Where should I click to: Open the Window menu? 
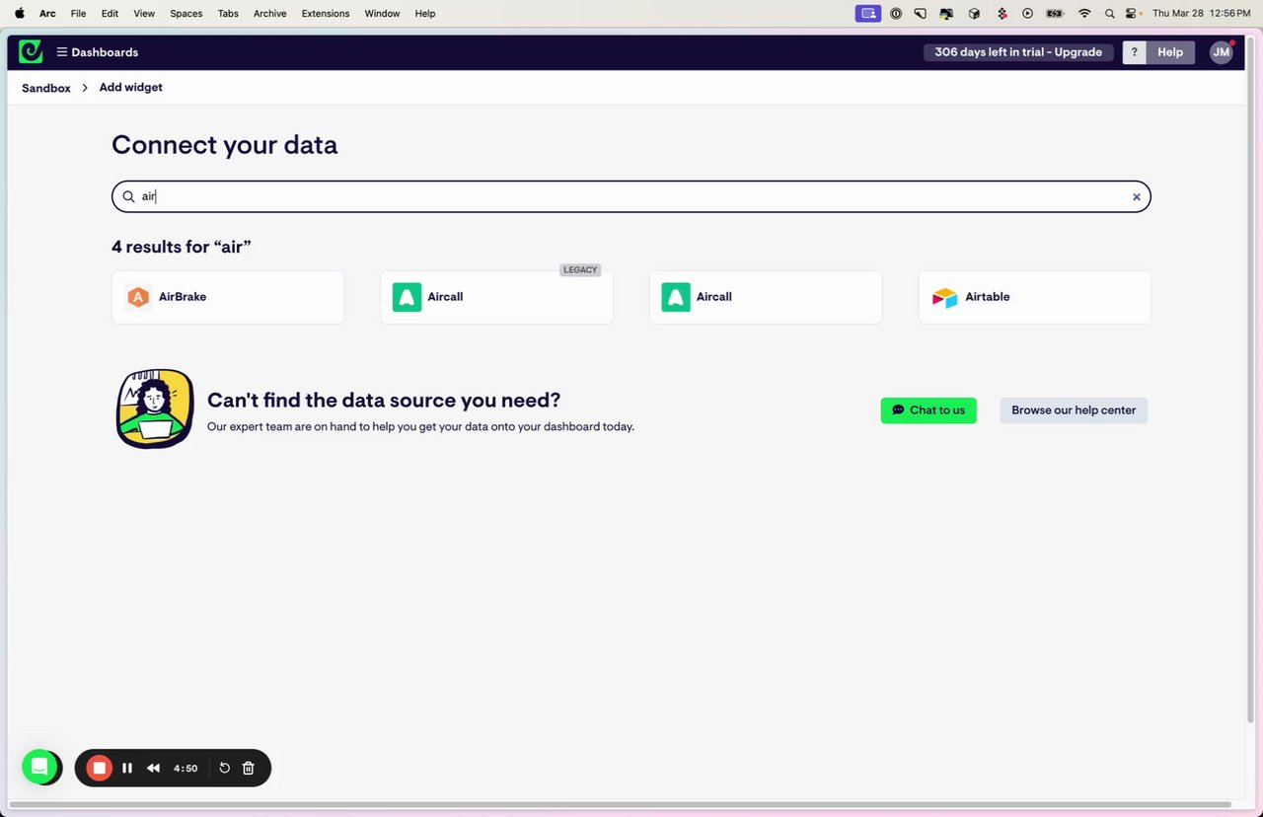382,14
